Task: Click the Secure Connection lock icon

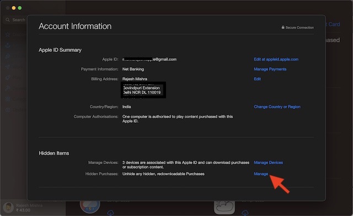Action: pos(283,27)
